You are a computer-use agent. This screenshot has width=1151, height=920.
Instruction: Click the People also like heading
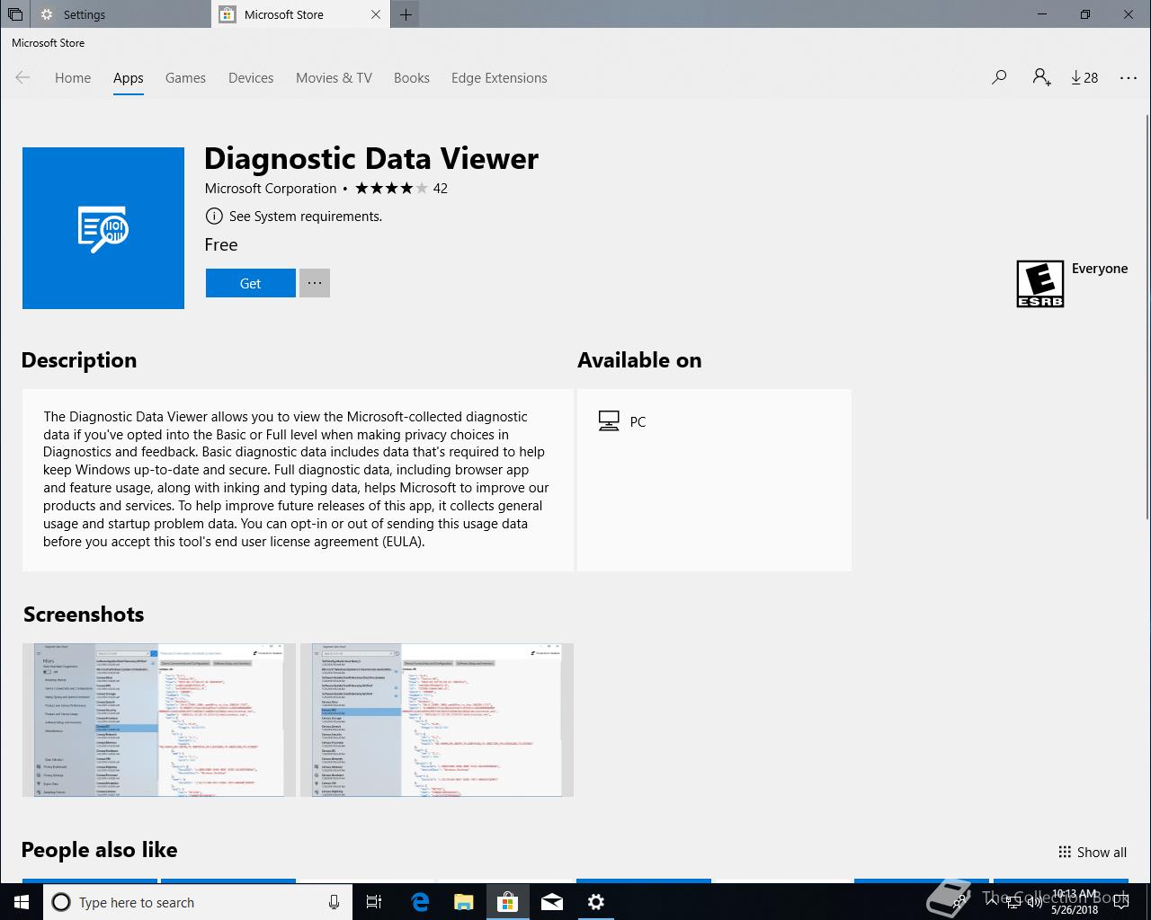tap(100, 850)
